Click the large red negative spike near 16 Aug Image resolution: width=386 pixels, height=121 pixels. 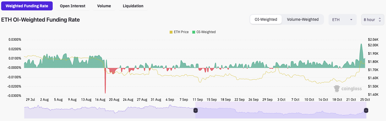[x=105, y=84]
